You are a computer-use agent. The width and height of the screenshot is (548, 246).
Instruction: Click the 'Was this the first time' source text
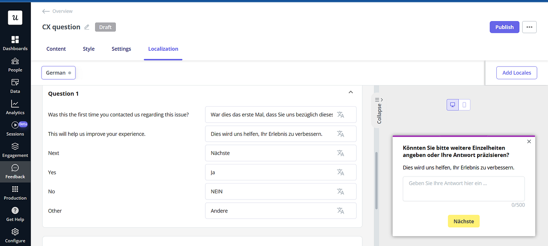tap(118, 115)
